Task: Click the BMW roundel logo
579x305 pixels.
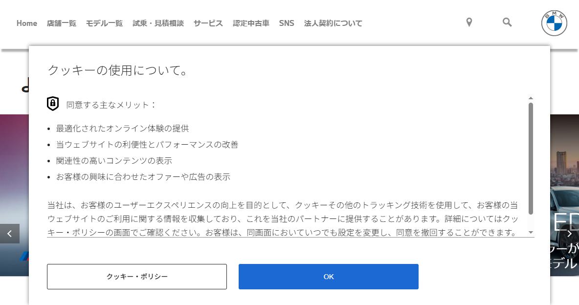Action: (x=554, y=23)
